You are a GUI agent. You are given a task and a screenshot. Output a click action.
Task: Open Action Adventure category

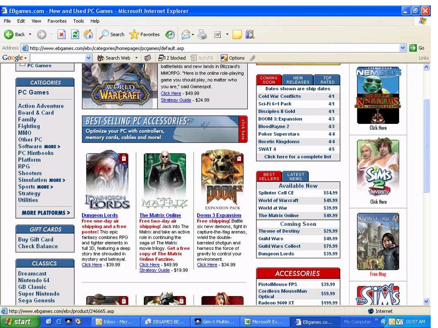tap(41, 106)
